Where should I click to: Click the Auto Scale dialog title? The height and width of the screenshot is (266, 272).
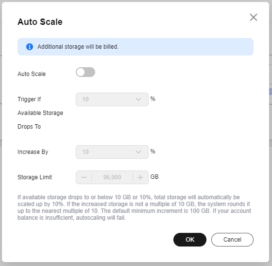click(40, 22)
